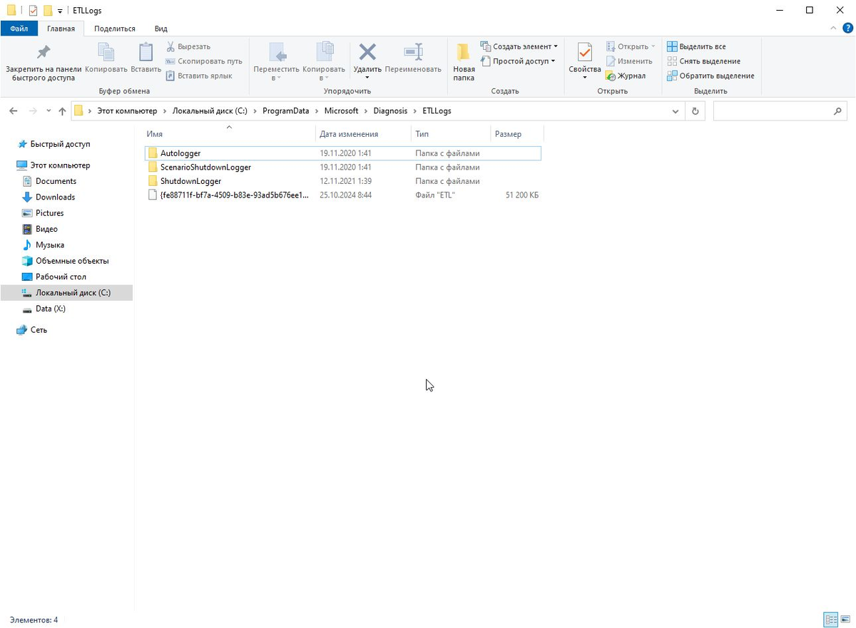856x628 pixels.
Task: Click Обратить выделение
Action: (710, 76)
